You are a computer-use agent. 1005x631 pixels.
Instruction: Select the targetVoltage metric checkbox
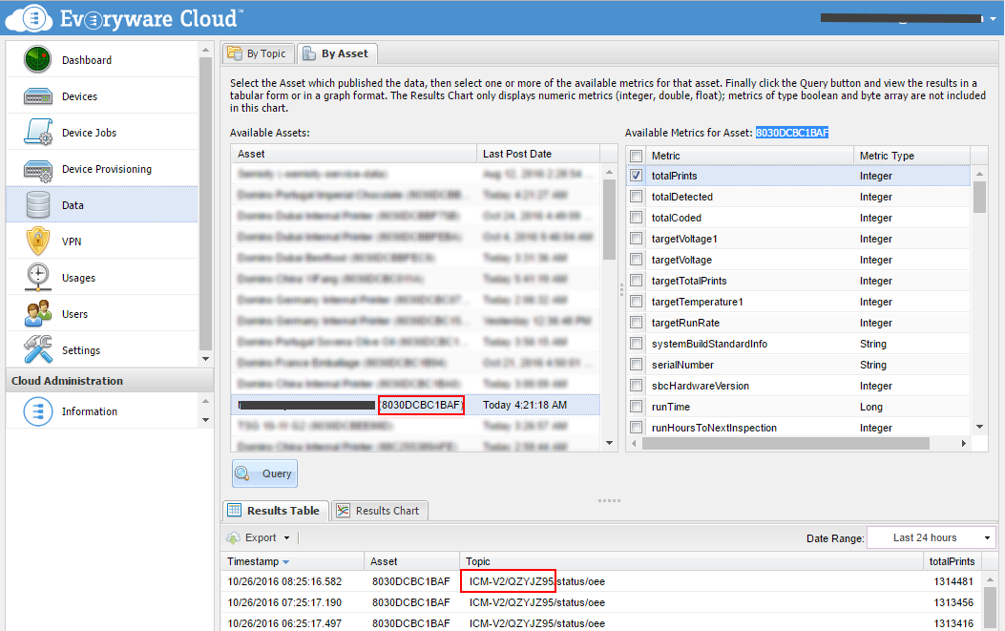636,259
